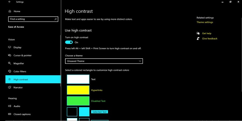
Task: Click the Closed captions icon
Action: click(10, 114)
